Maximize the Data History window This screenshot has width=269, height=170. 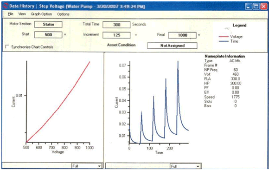tap(256, 7)
